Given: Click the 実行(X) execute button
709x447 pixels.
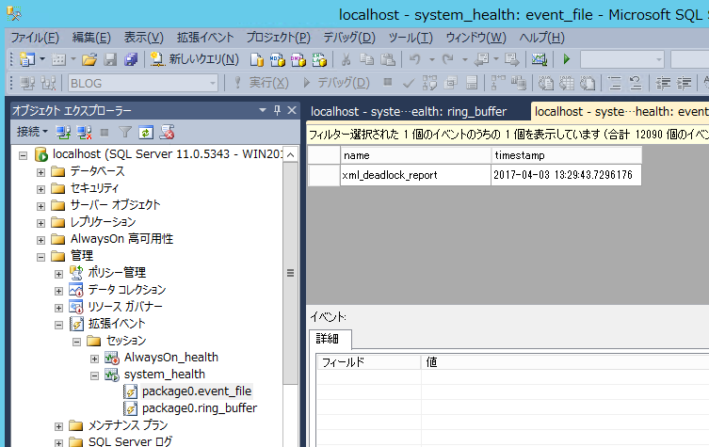Looking at the screenshot, I should 262,83.
